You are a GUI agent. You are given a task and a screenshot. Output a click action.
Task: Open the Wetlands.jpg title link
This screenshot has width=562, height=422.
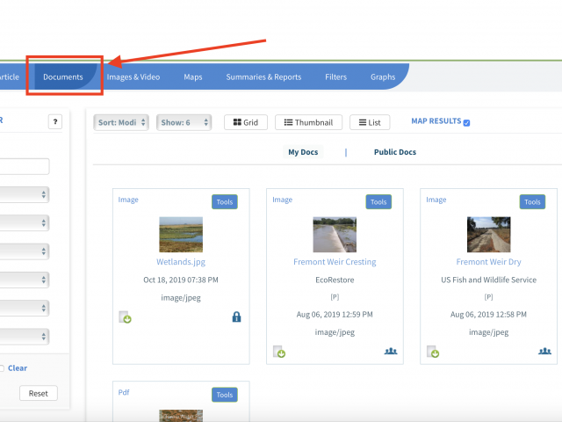pos(181,262)
